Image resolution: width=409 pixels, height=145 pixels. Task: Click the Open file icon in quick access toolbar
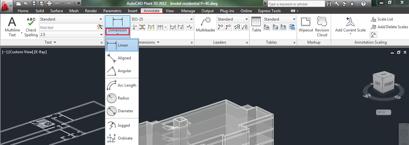[26, 4]
